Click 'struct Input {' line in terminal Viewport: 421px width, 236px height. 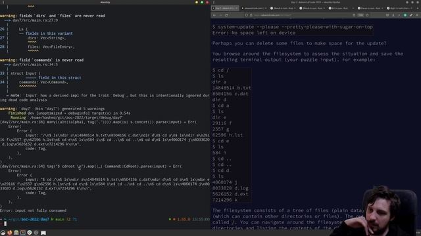coord(25,73)
